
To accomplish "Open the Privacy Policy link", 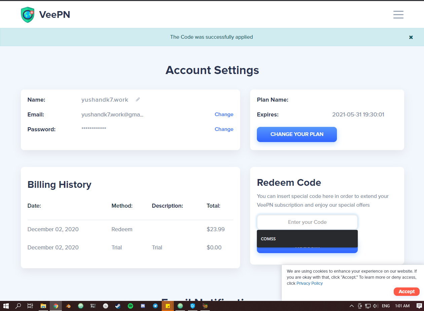I will click(x=309, y=283).
